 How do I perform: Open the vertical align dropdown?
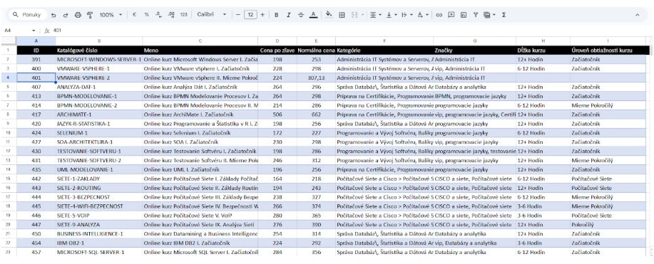[392, 14]
